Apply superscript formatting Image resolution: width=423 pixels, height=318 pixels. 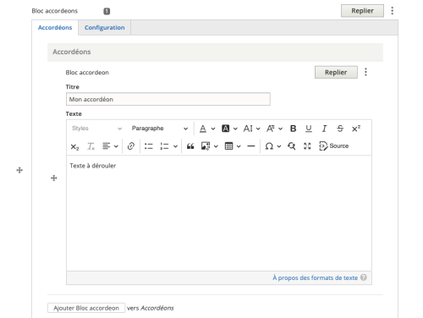click(356, 129)
